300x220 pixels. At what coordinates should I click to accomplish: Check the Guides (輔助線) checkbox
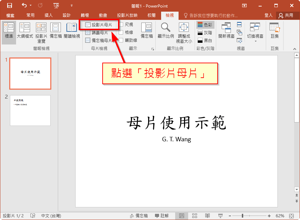tap(121, 40)
